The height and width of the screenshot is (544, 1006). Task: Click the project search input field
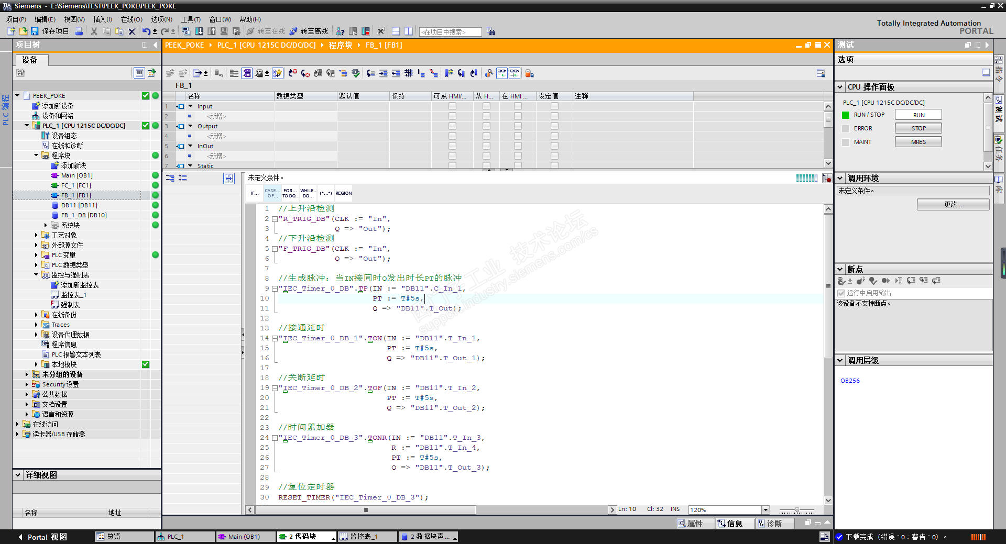tap(451, 32)
